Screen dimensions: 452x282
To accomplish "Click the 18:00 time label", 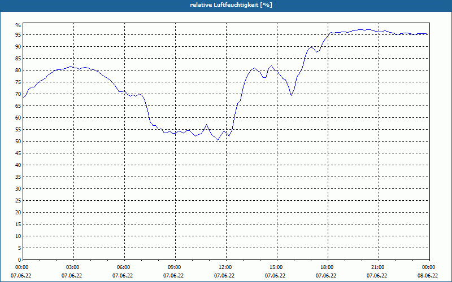I will 327,267.
